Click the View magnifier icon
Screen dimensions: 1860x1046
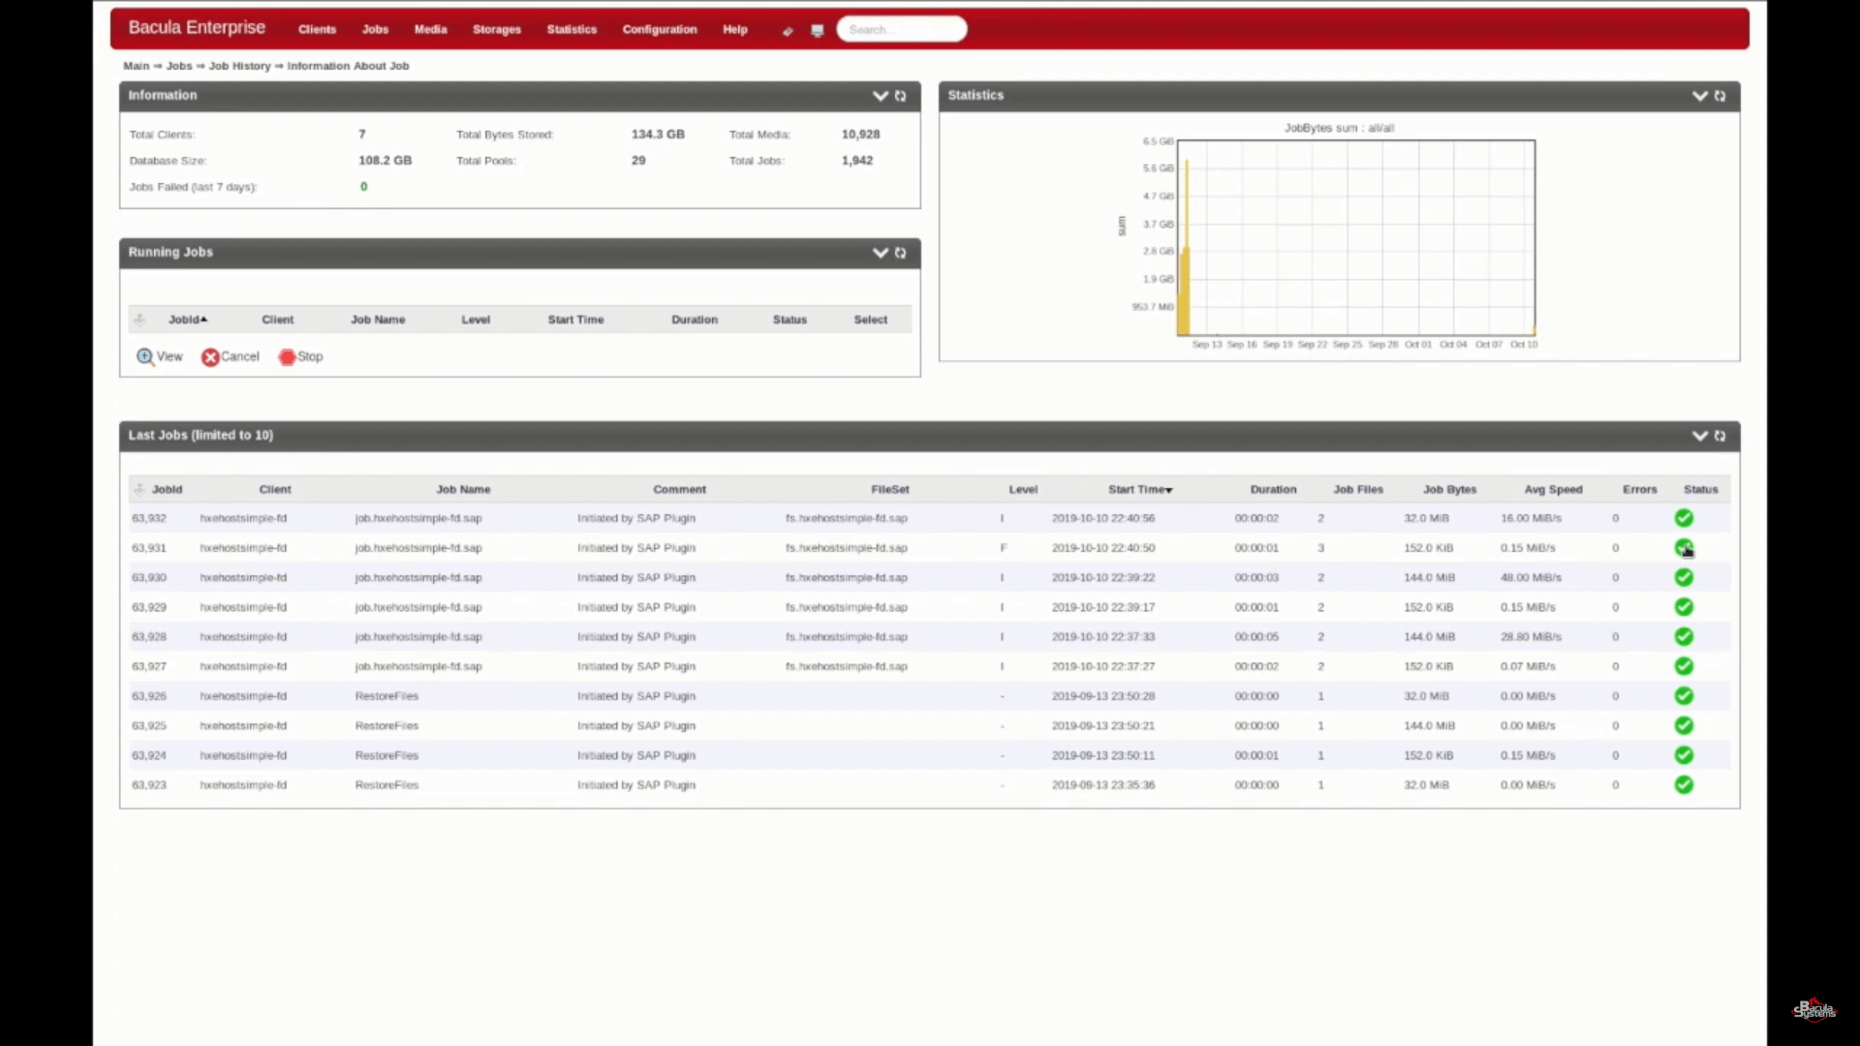[145, 356]
